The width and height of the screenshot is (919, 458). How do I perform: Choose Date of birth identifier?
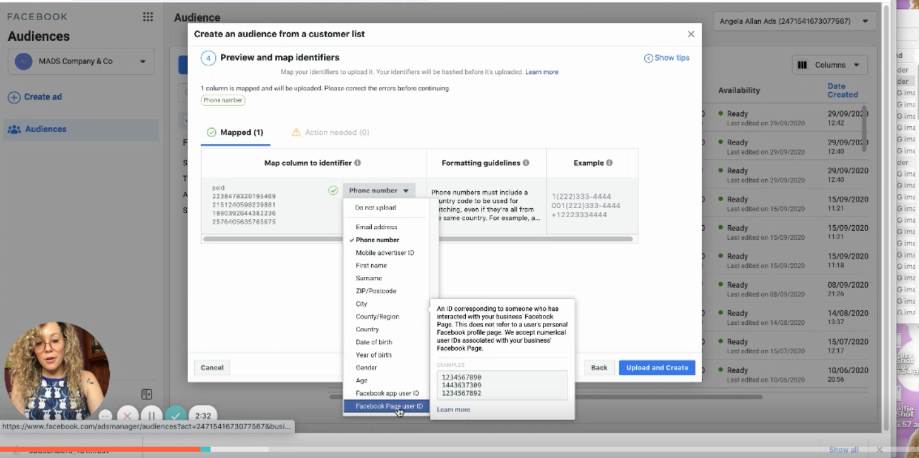[x=374, y=342]
